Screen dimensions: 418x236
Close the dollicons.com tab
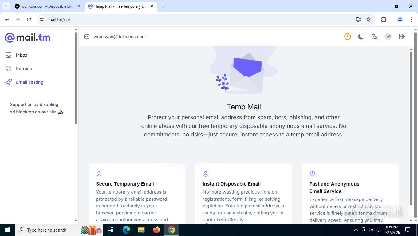tap(79, 6)
